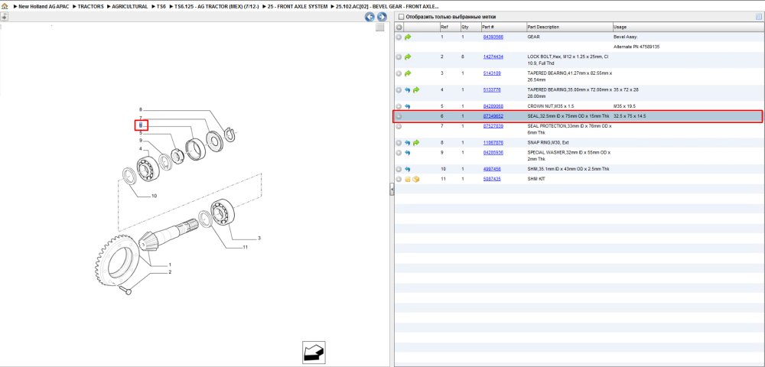
Task: Enable 'Отобразить только выбранные метки' checkbox
Action: tap(401, 17)
